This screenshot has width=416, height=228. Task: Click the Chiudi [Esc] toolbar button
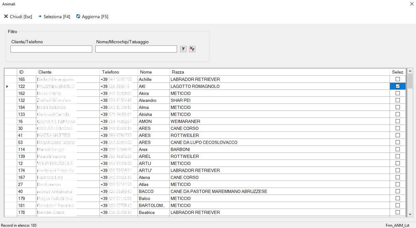pos(18,17)
